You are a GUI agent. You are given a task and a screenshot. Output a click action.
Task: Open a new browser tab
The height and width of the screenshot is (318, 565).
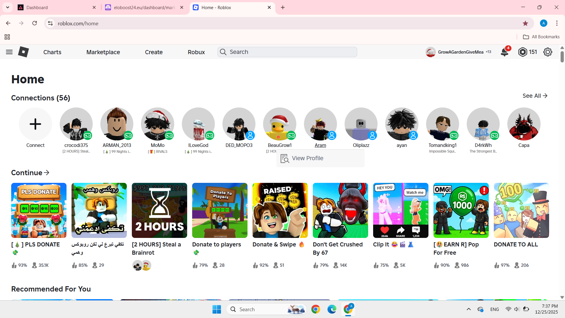283,7
